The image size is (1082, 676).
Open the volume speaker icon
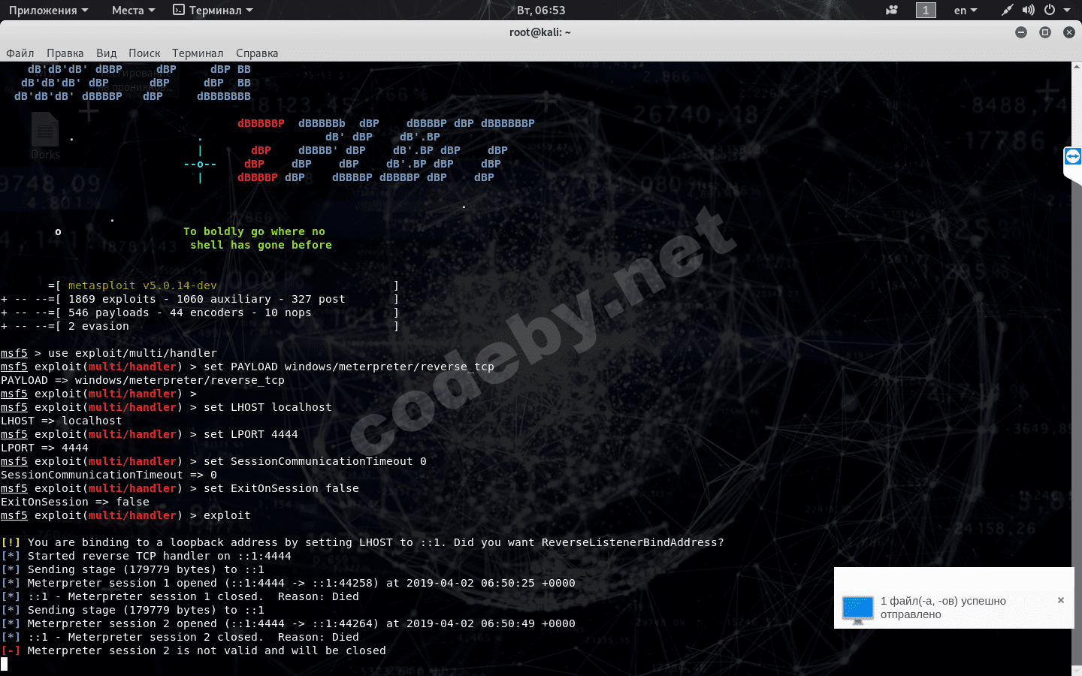(1029, 11)
